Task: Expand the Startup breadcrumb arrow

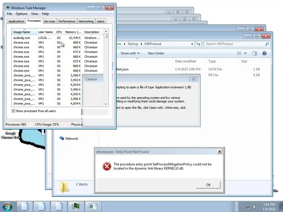Action: 141,44
